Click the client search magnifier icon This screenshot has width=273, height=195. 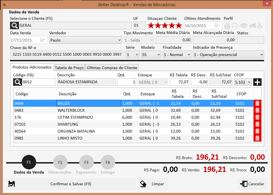[x=14, y=26]
